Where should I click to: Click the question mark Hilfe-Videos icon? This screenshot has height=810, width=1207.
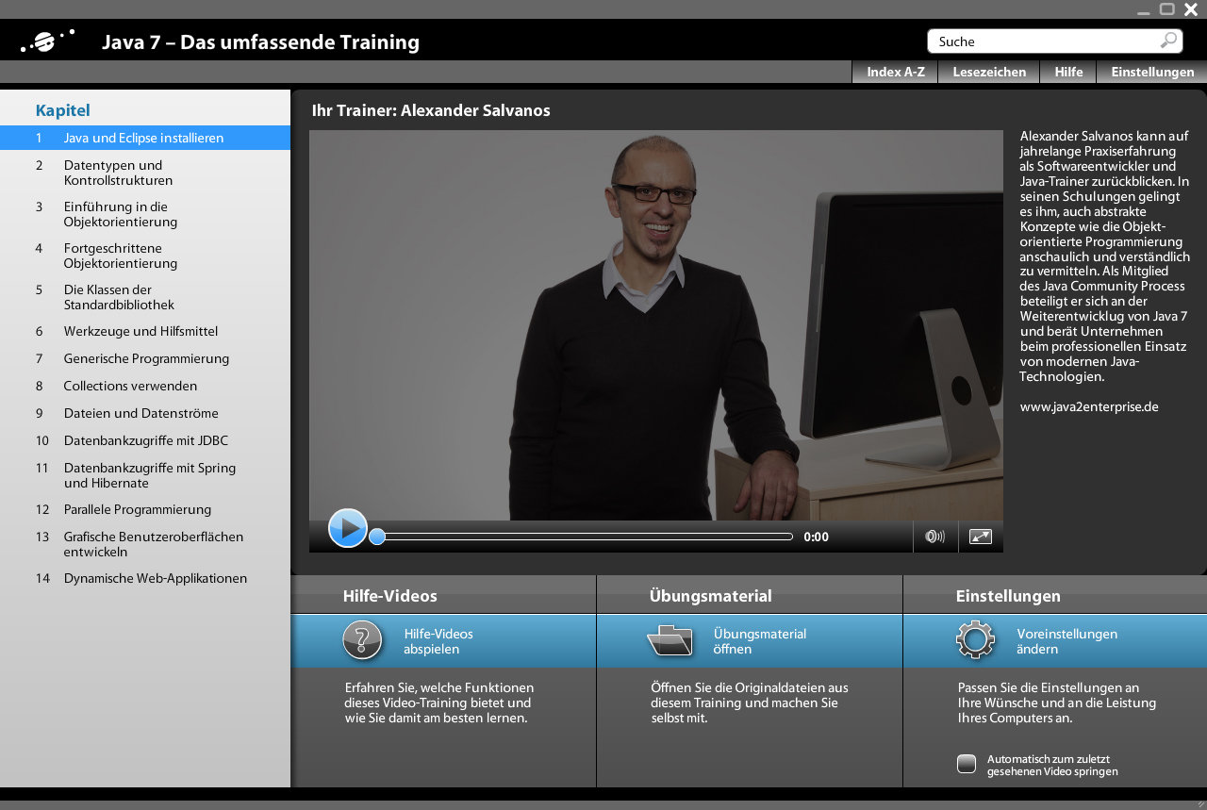coord(362,641)
